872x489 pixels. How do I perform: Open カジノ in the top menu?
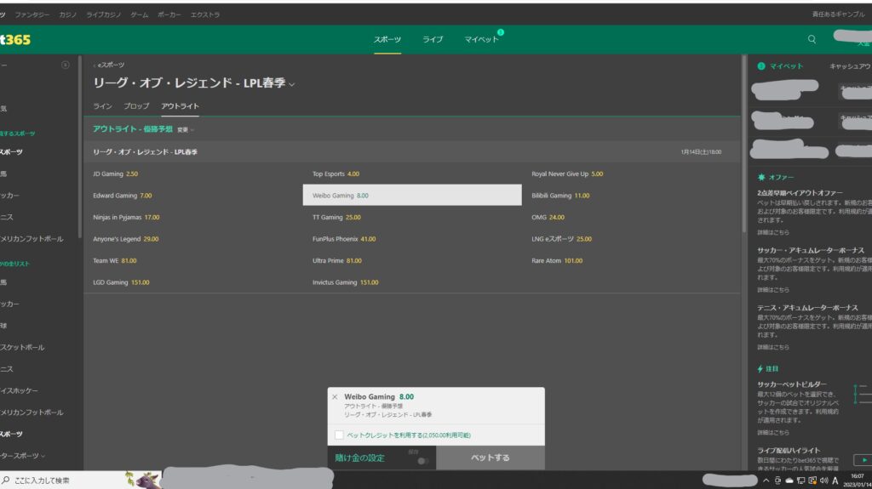coord(68,15)
